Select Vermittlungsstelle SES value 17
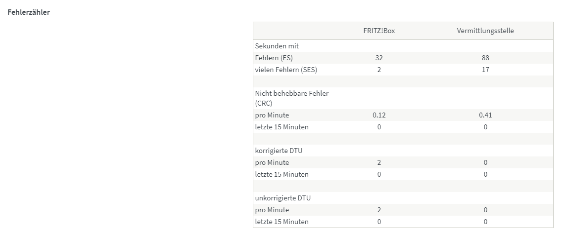 coord(485,70)
